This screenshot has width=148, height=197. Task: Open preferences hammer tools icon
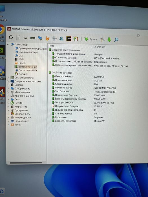(102, 40)
